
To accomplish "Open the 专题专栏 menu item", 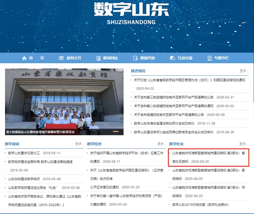I will pyautogui.click(x=222, y=58).
